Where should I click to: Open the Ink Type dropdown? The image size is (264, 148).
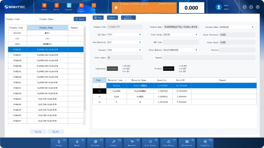(140, 35)
